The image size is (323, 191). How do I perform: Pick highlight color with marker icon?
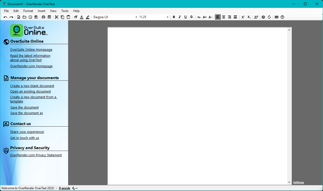coord(88,17)
